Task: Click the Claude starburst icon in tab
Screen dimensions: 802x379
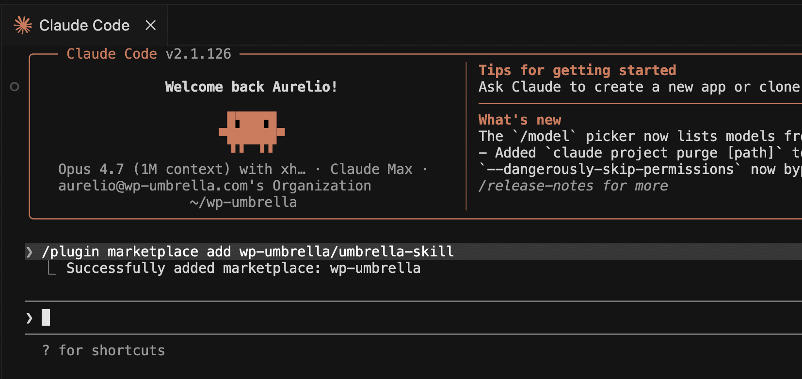Action: 23,25
